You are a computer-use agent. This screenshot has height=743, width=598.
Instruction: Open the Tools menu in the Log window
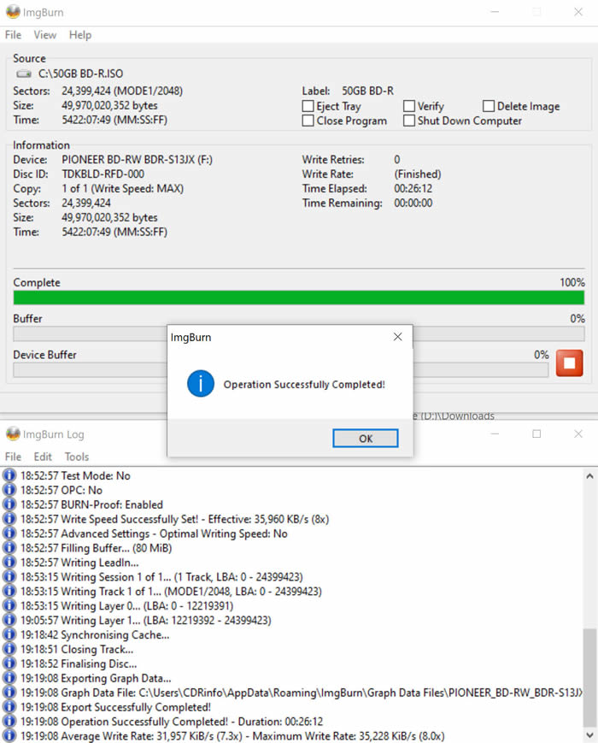point(77,457)
